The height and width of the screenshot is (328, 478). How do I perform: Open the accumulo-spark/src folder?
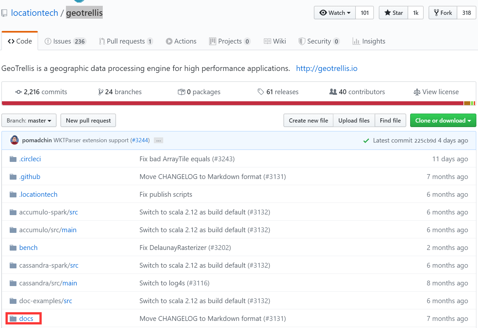point(48,212)
